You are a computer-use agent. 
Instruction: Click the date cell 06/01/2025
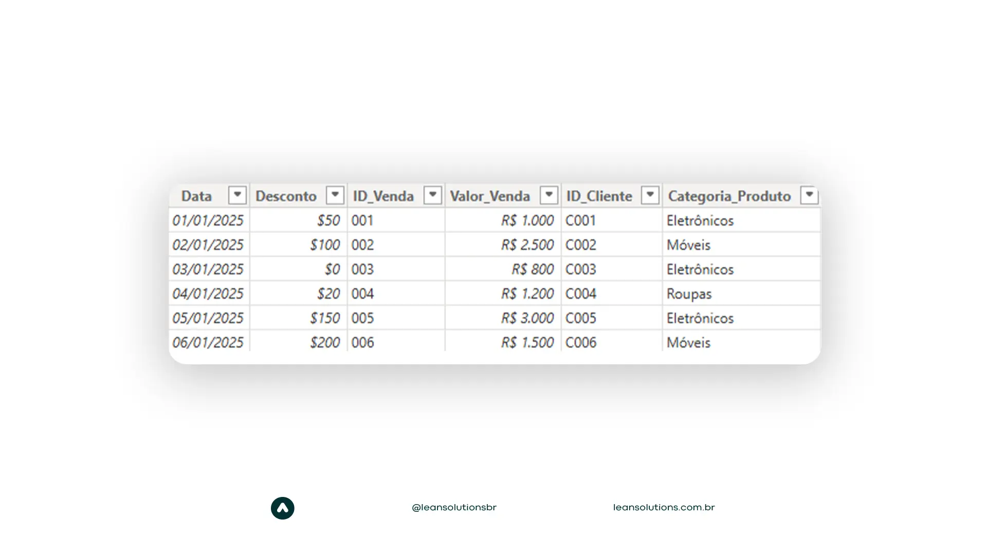point(209,342)
